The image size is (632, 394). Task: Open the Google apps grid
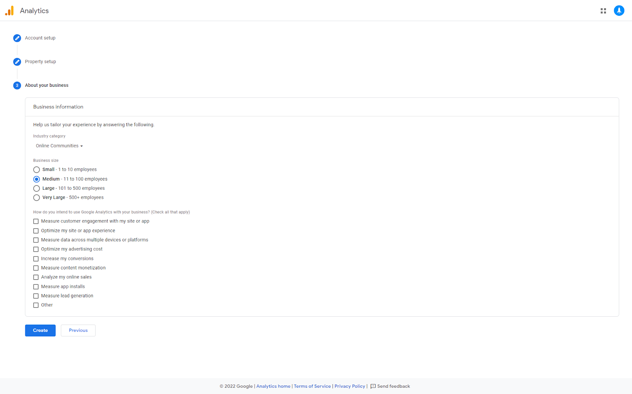(603, 11)
